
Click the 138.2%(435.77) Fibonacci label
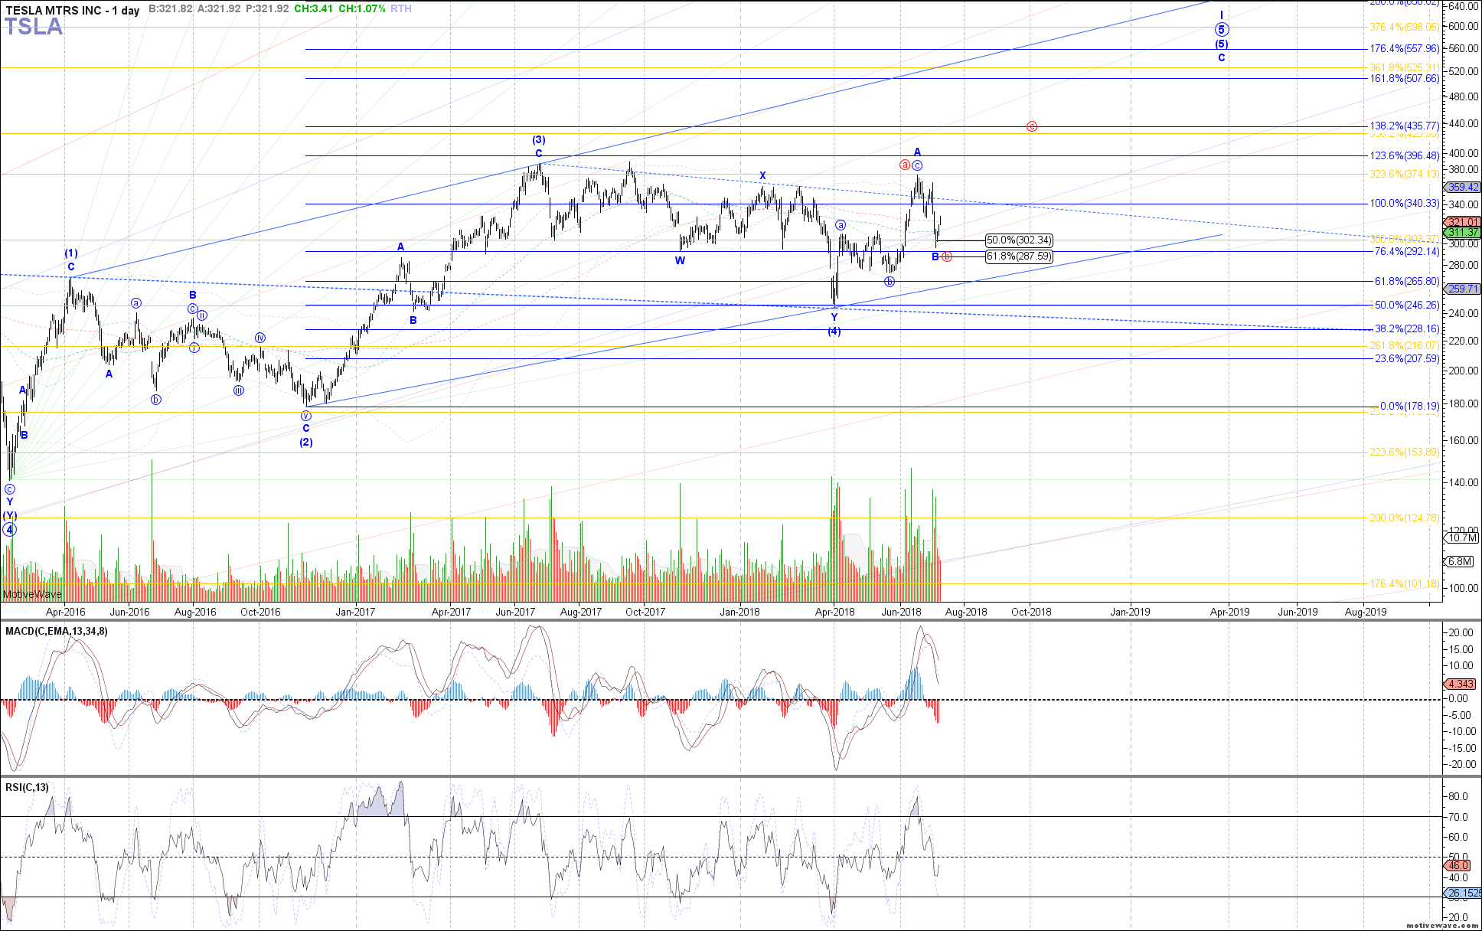(1404, 126)
